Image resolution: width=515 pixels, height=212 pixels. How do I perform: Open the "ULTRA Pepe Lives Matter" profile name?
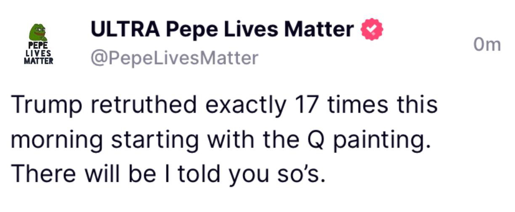pos(222,29)
